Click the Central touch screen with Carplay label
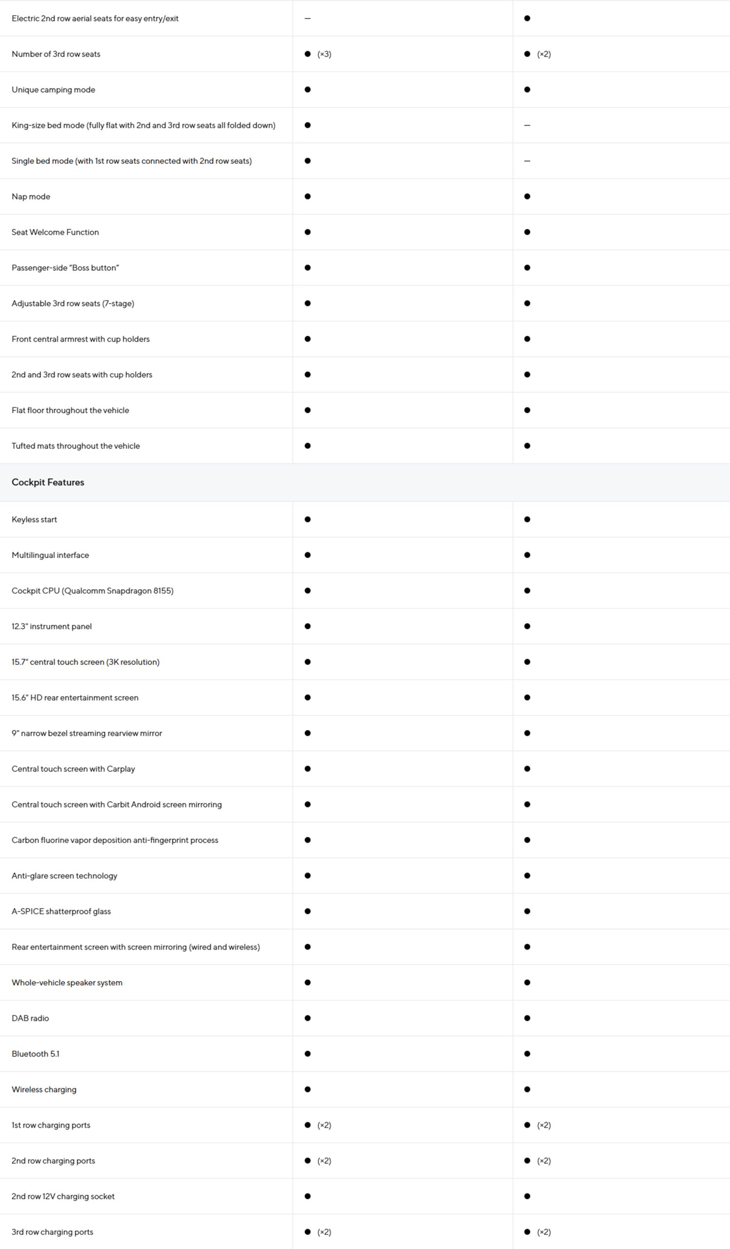 73,769
